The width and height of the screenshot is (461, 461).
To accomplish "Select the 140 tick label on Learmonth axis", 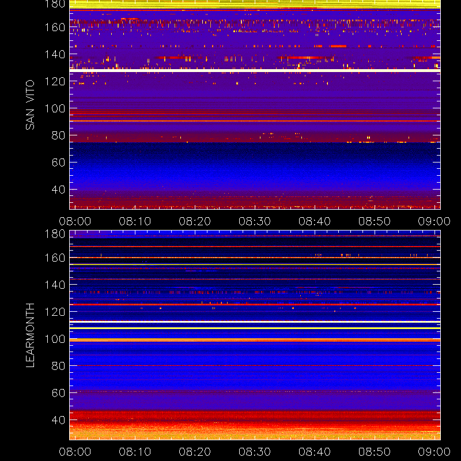I will (55, 285).
